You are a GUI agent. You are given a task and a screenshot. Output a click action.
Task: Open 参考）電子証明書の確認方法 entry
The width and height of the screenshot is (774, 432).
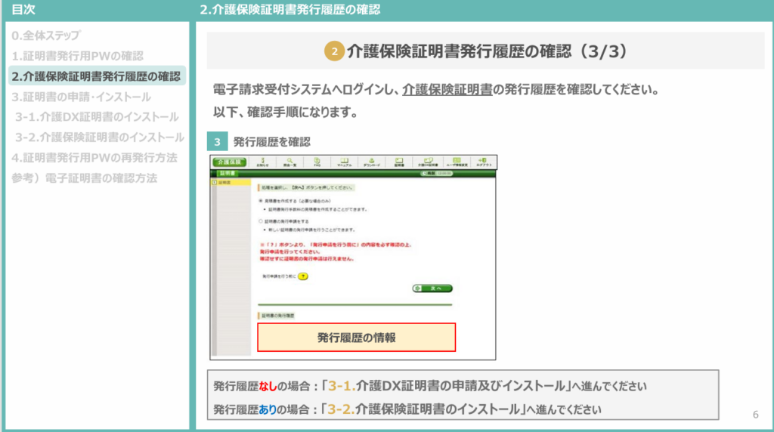[x=85, y=178]
